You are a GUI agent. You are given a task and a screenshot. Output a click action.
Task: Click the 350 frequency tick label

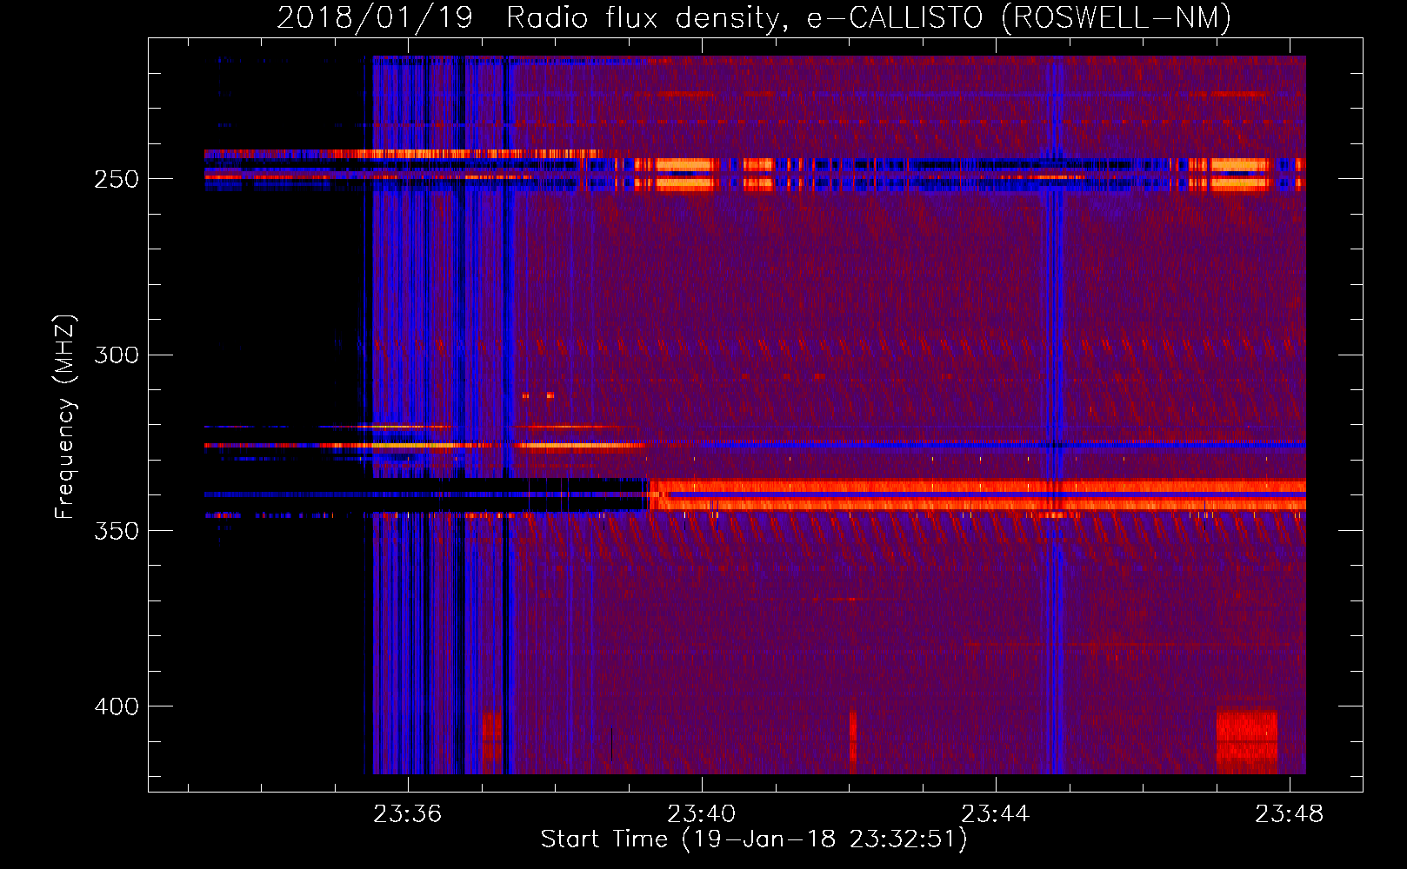click(x=117, y=530)
